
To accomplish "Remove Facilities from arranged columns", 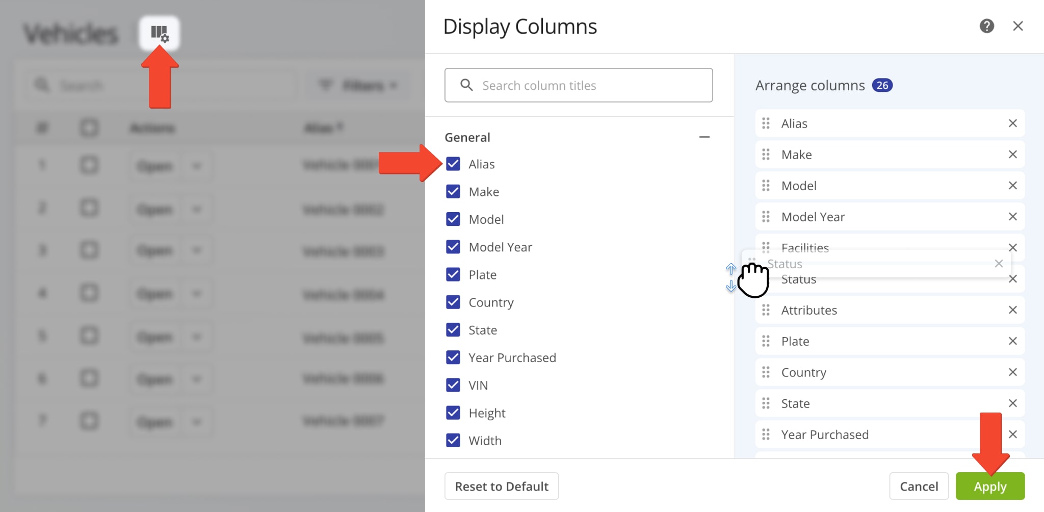I will [x=1013, y=247].
